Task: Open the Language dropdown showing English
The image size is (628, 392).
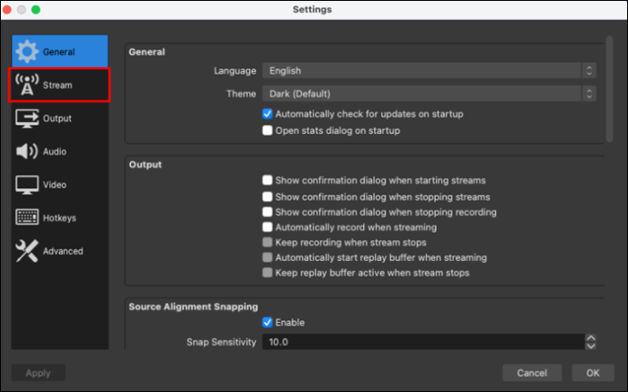Action: click(x=429, y=70)
